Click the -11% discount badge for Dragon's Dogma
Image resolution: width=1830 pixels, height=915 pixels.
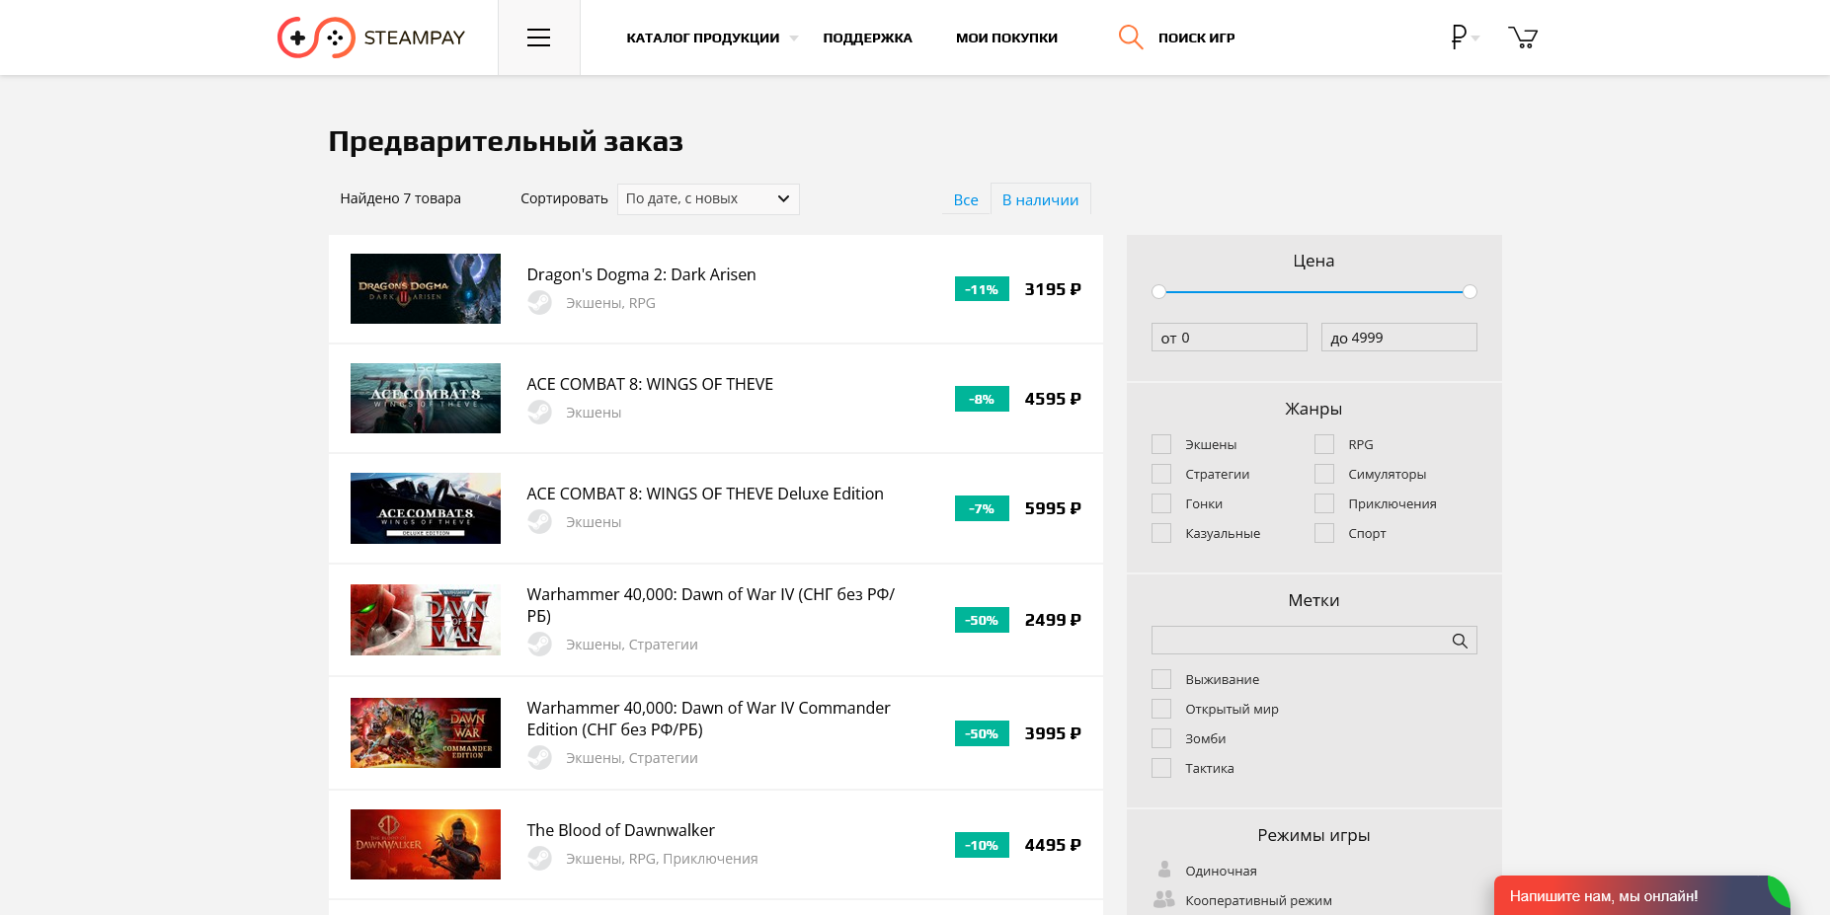[x=982, y=289]
